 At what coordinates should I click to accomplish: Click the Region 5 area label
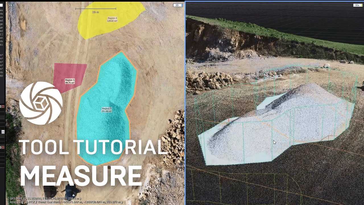70,81
